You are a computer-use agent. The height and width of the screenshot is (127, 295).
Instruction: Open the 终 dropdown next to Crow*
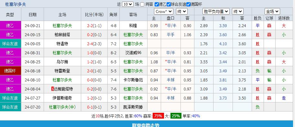[x=182, y=11]
